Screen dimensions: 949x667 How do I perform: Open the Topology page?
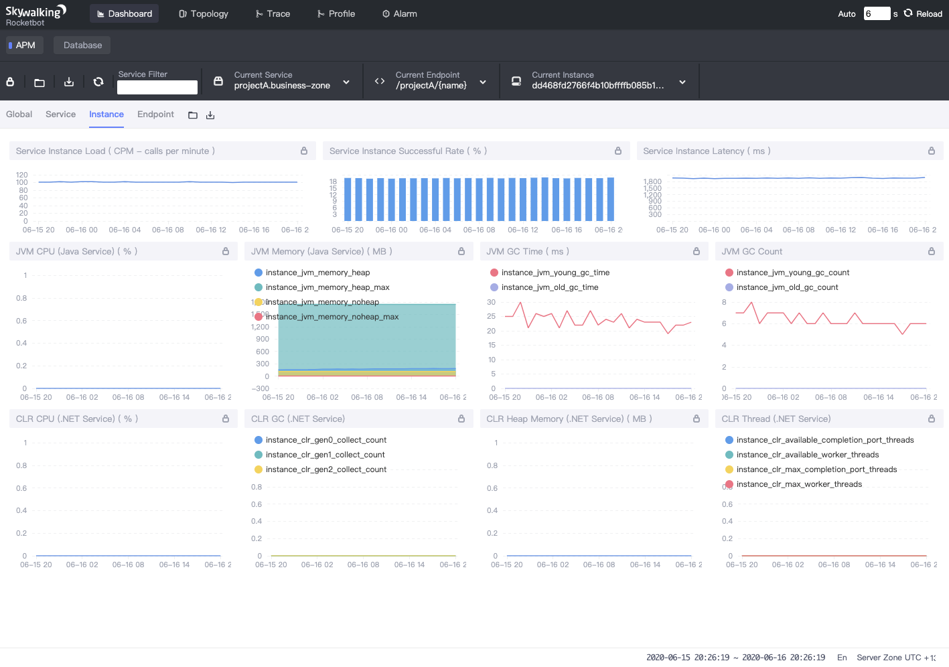pyautogui.click(x=204, y=13)
